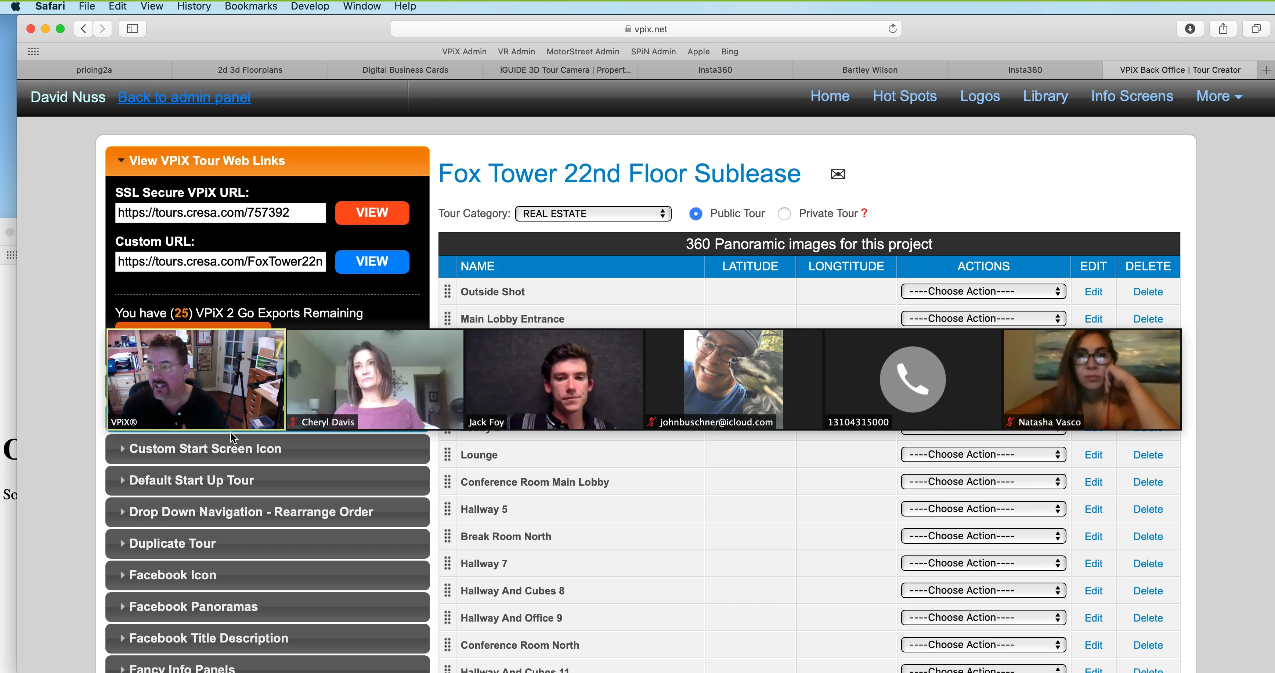Click the Custom URL text field
The height and width of the screenshot is (673, 1275).
[x=221, y=262]
